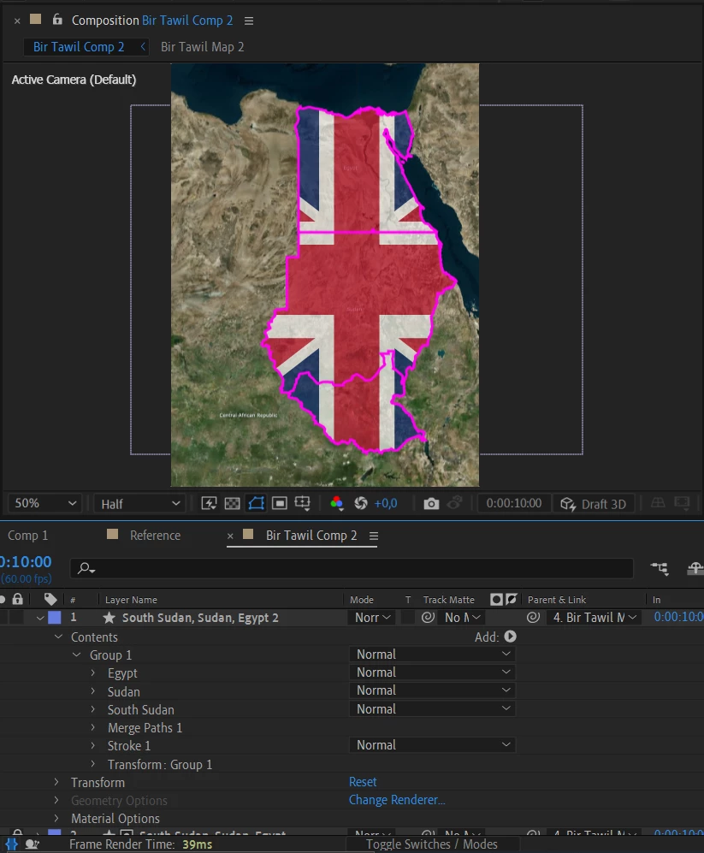Click the Add shape menu arrow button
This screenshot has width=704, height=853.
pos(511,637)
